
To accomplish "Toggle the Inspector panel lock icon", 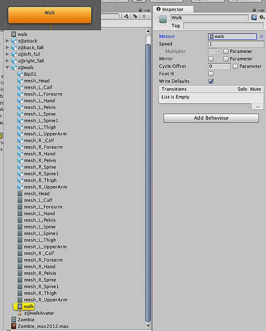I will tap(254, 10).
